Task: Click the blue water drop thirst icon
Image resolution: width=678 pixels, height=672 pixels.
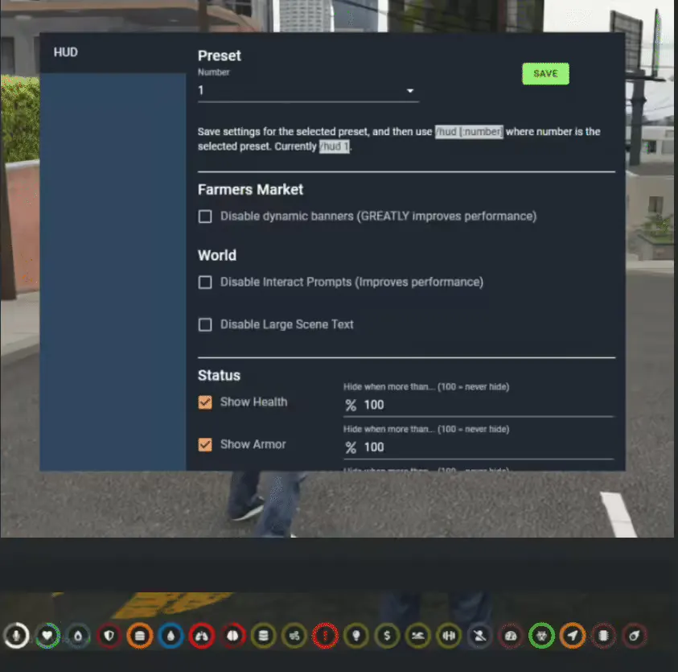Action: point(171,636)
